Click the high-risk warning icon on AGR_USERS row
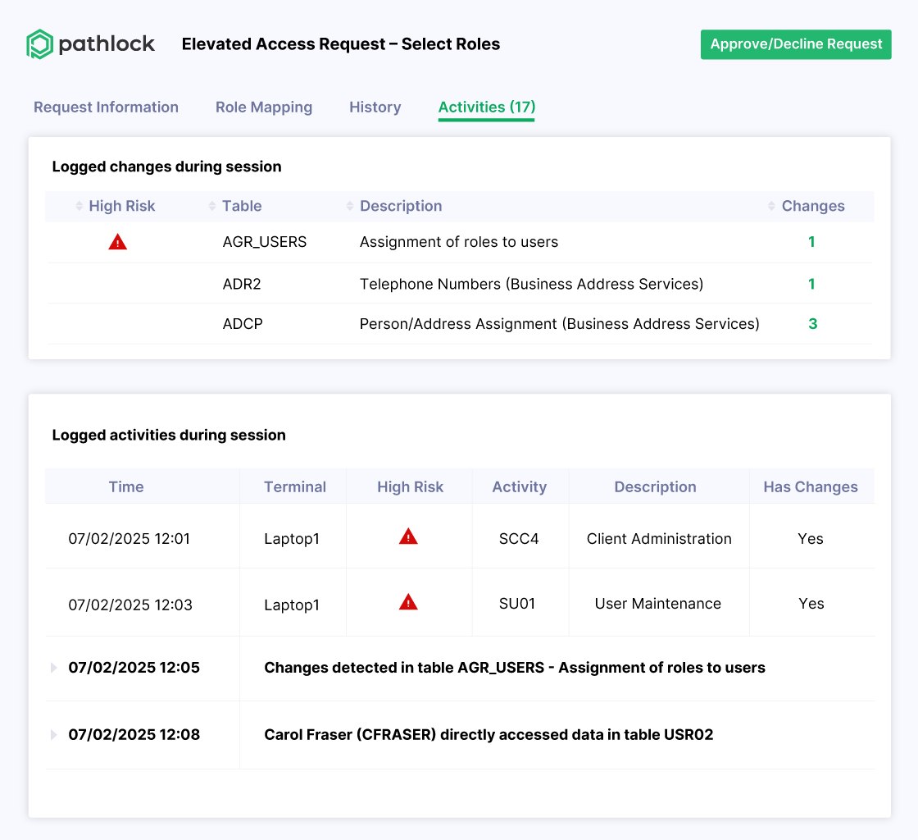Image resolution: width=918 pixels, height=840 pixels. [x=117, y=242]
